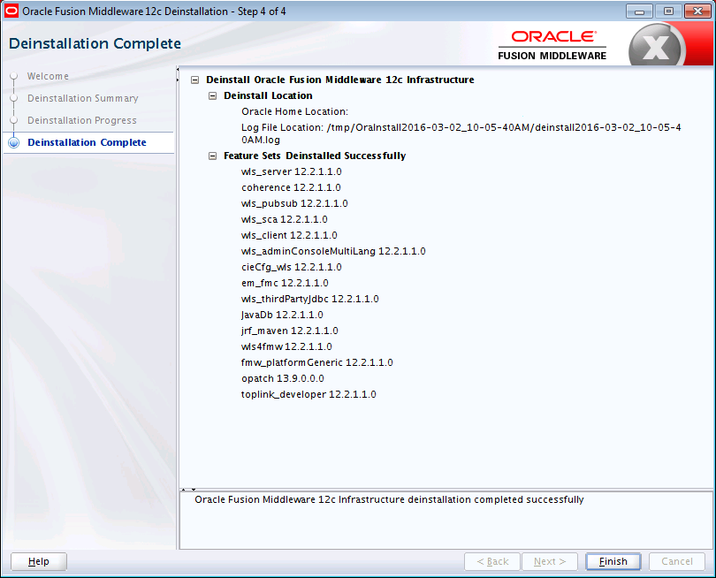Select jrf_maven 12.2.1.1.0 row

[290, 331]
